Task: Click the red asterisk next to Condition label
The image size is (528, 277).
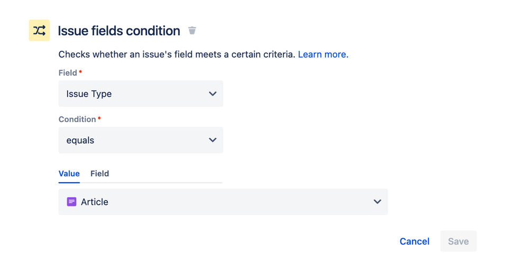Action: coord(99,118)
